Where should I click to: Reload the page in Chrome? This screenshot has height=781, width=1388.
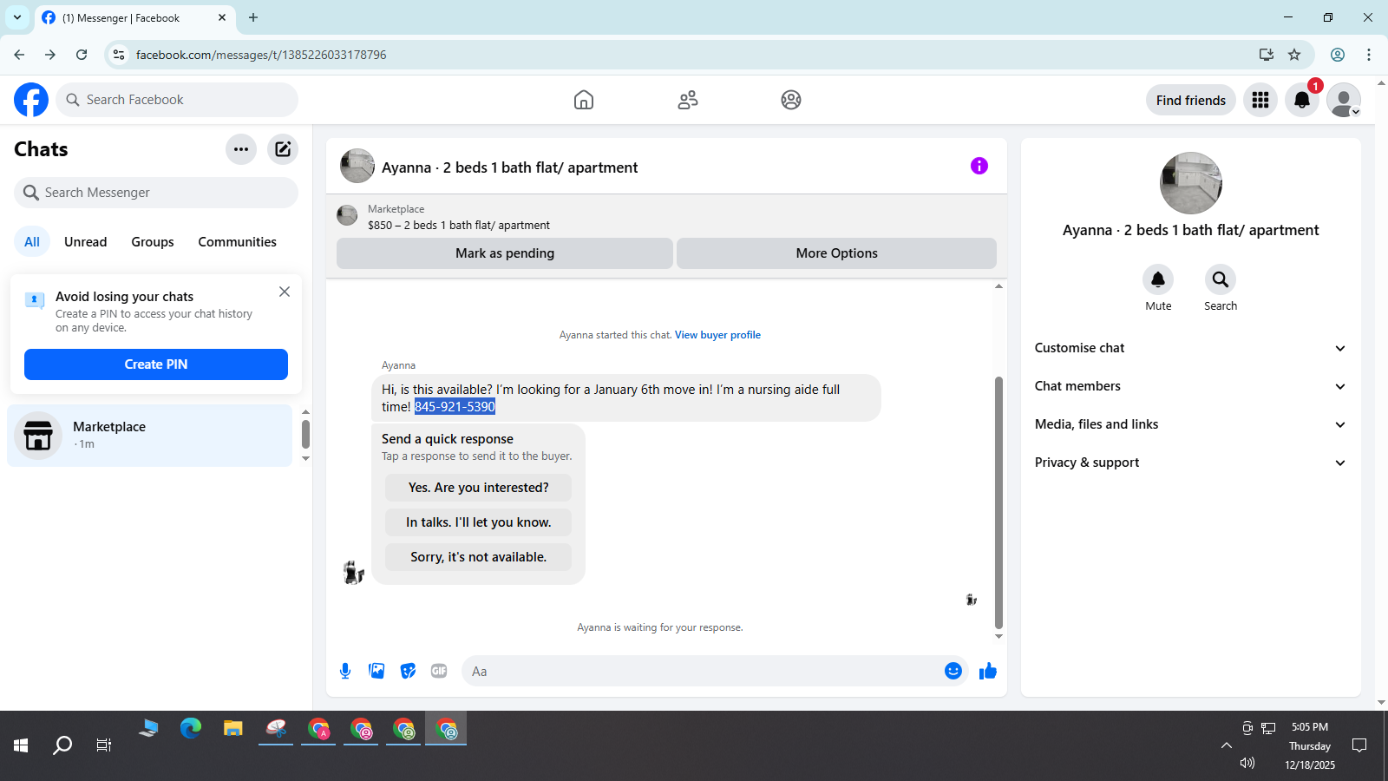82,55
